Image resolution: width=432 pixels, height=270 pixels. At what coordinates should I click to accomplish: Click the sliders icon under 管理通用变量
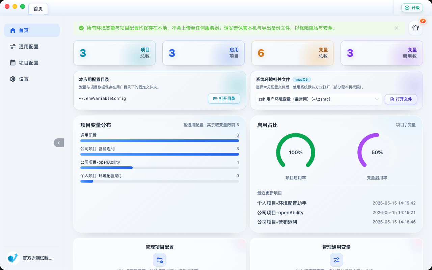(336, 260)
